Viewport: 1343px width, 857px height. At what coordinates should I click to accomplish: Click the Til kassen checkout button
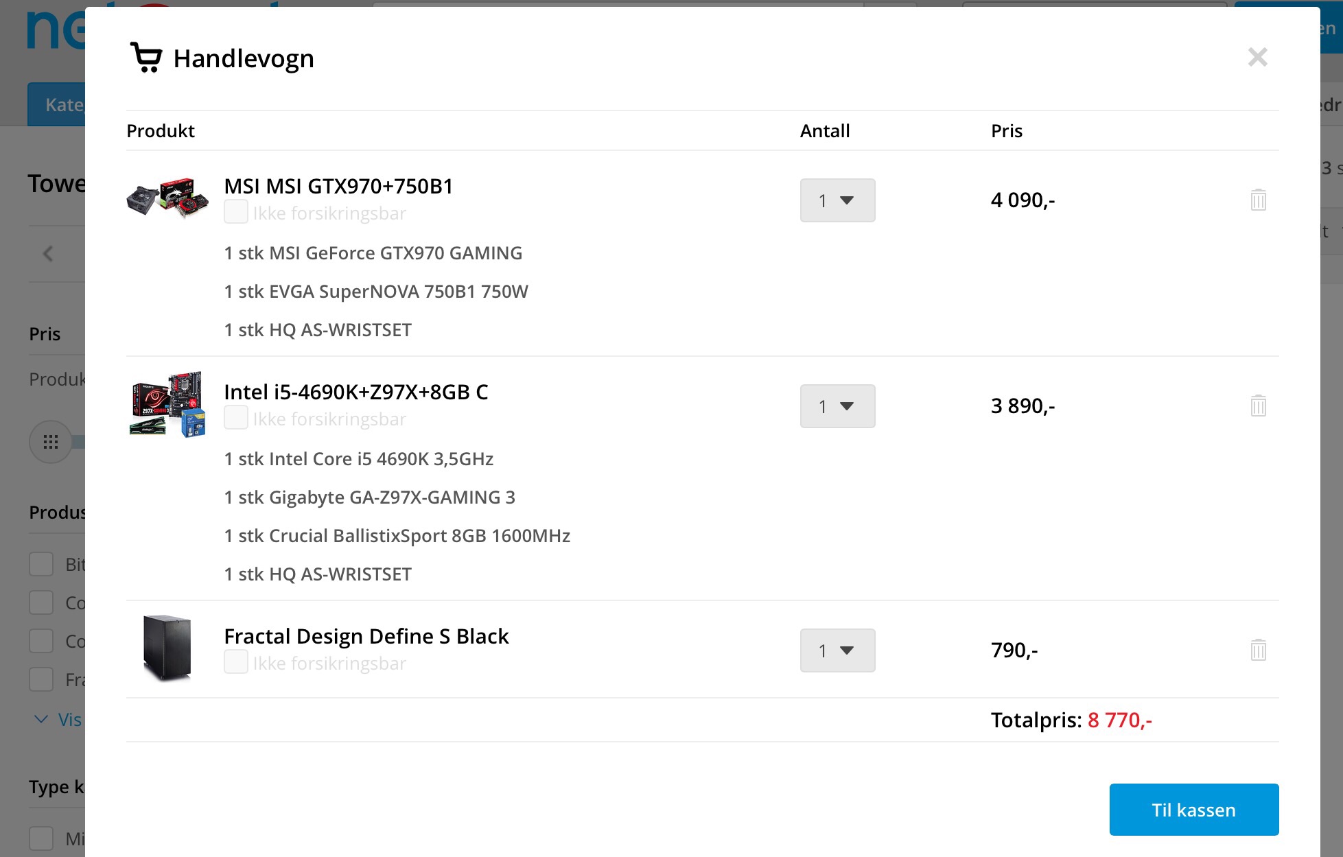click(x=1194, y=810)
